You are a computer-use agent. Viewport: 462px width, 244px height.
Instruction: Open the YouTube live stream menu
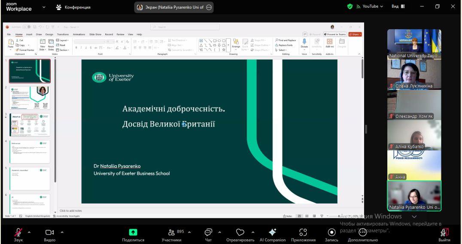pos(370,7)
